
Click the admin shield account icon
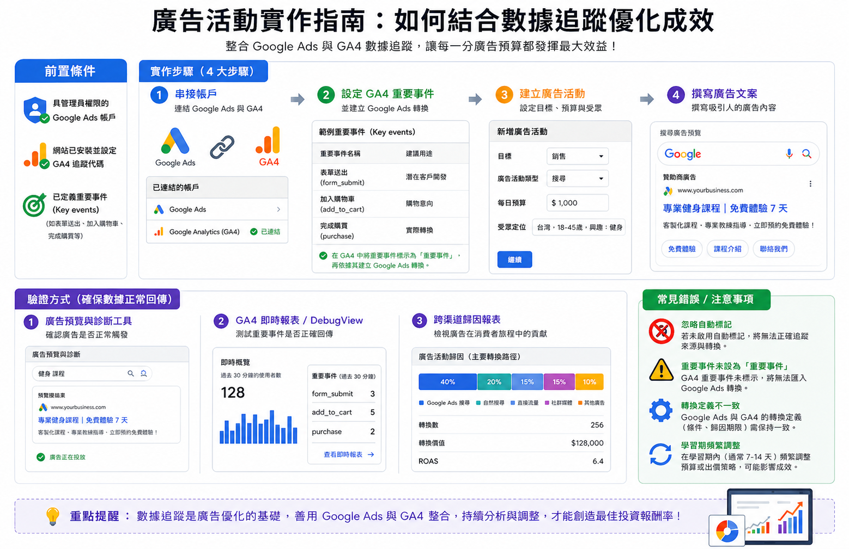(36, 110)
